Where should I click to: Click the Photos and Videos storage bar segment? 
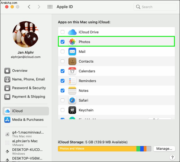[97, 149]
